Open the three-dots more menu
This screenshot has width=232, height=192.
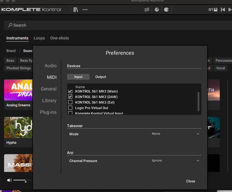85,10
